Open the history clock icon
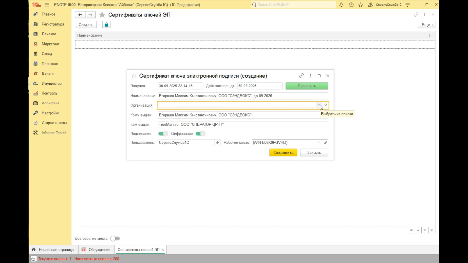 tap(351, 5)
